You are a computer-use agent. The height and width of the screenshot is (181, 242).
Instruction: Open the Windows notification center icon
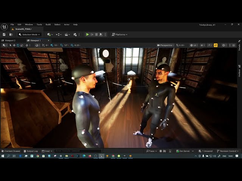tap(237, 156)
